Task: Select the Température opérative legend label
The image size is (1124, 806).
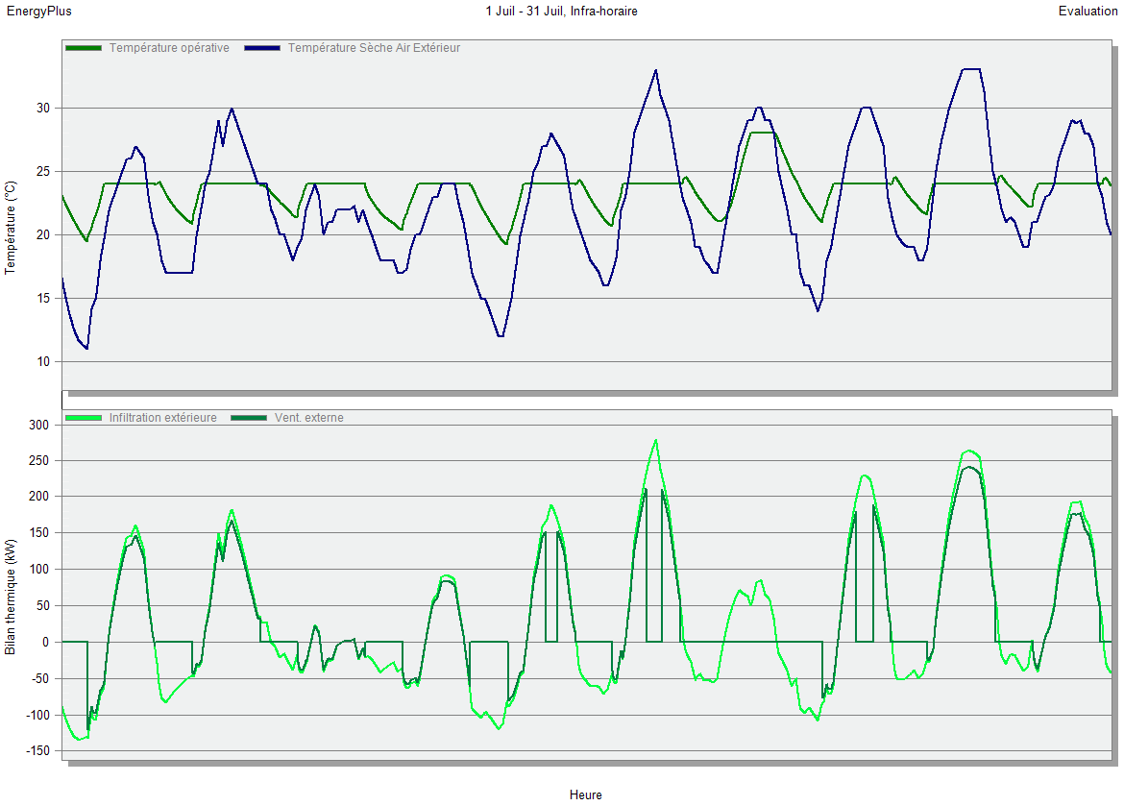Action: 169,48
